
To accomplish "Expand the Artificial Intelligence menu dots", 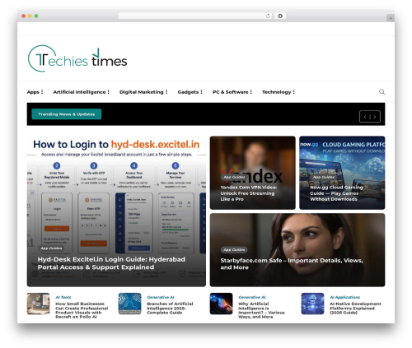I will coord(109,92).
